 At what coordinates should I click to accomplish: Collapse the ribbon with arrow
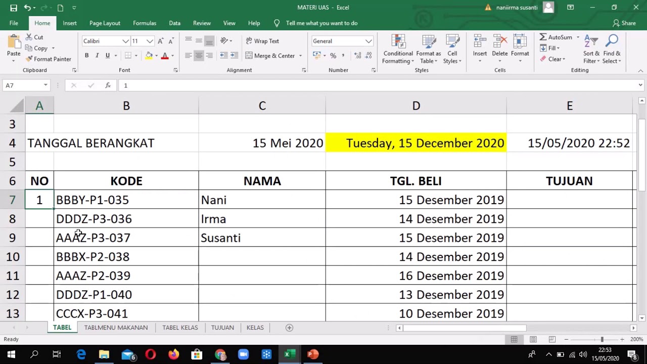point(640,70)
